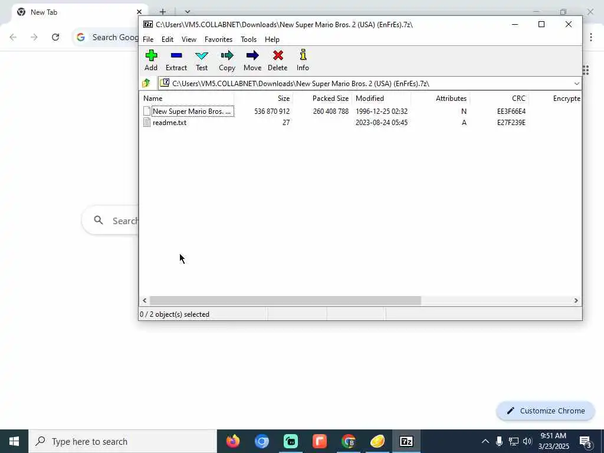Click Chrome's forward navigation arrow
Screen dimensions: 604x453
click(34, 37)
